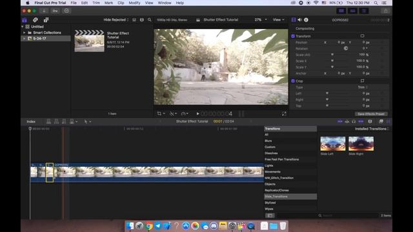This screenshot has width=413, height=232.
Task: Click Save Effects Preset button
Action: pos(371,114)
